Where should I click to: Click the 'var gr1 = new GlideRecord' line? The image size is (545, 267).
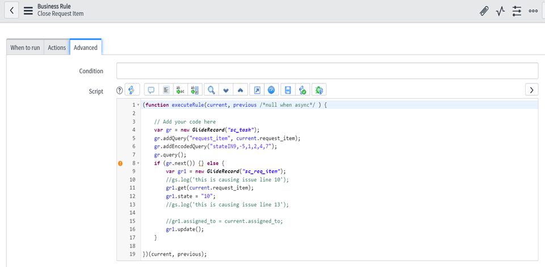(x=226, y=172)
